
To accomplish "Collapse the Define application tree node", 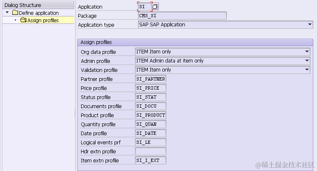I will pos(7,12).
